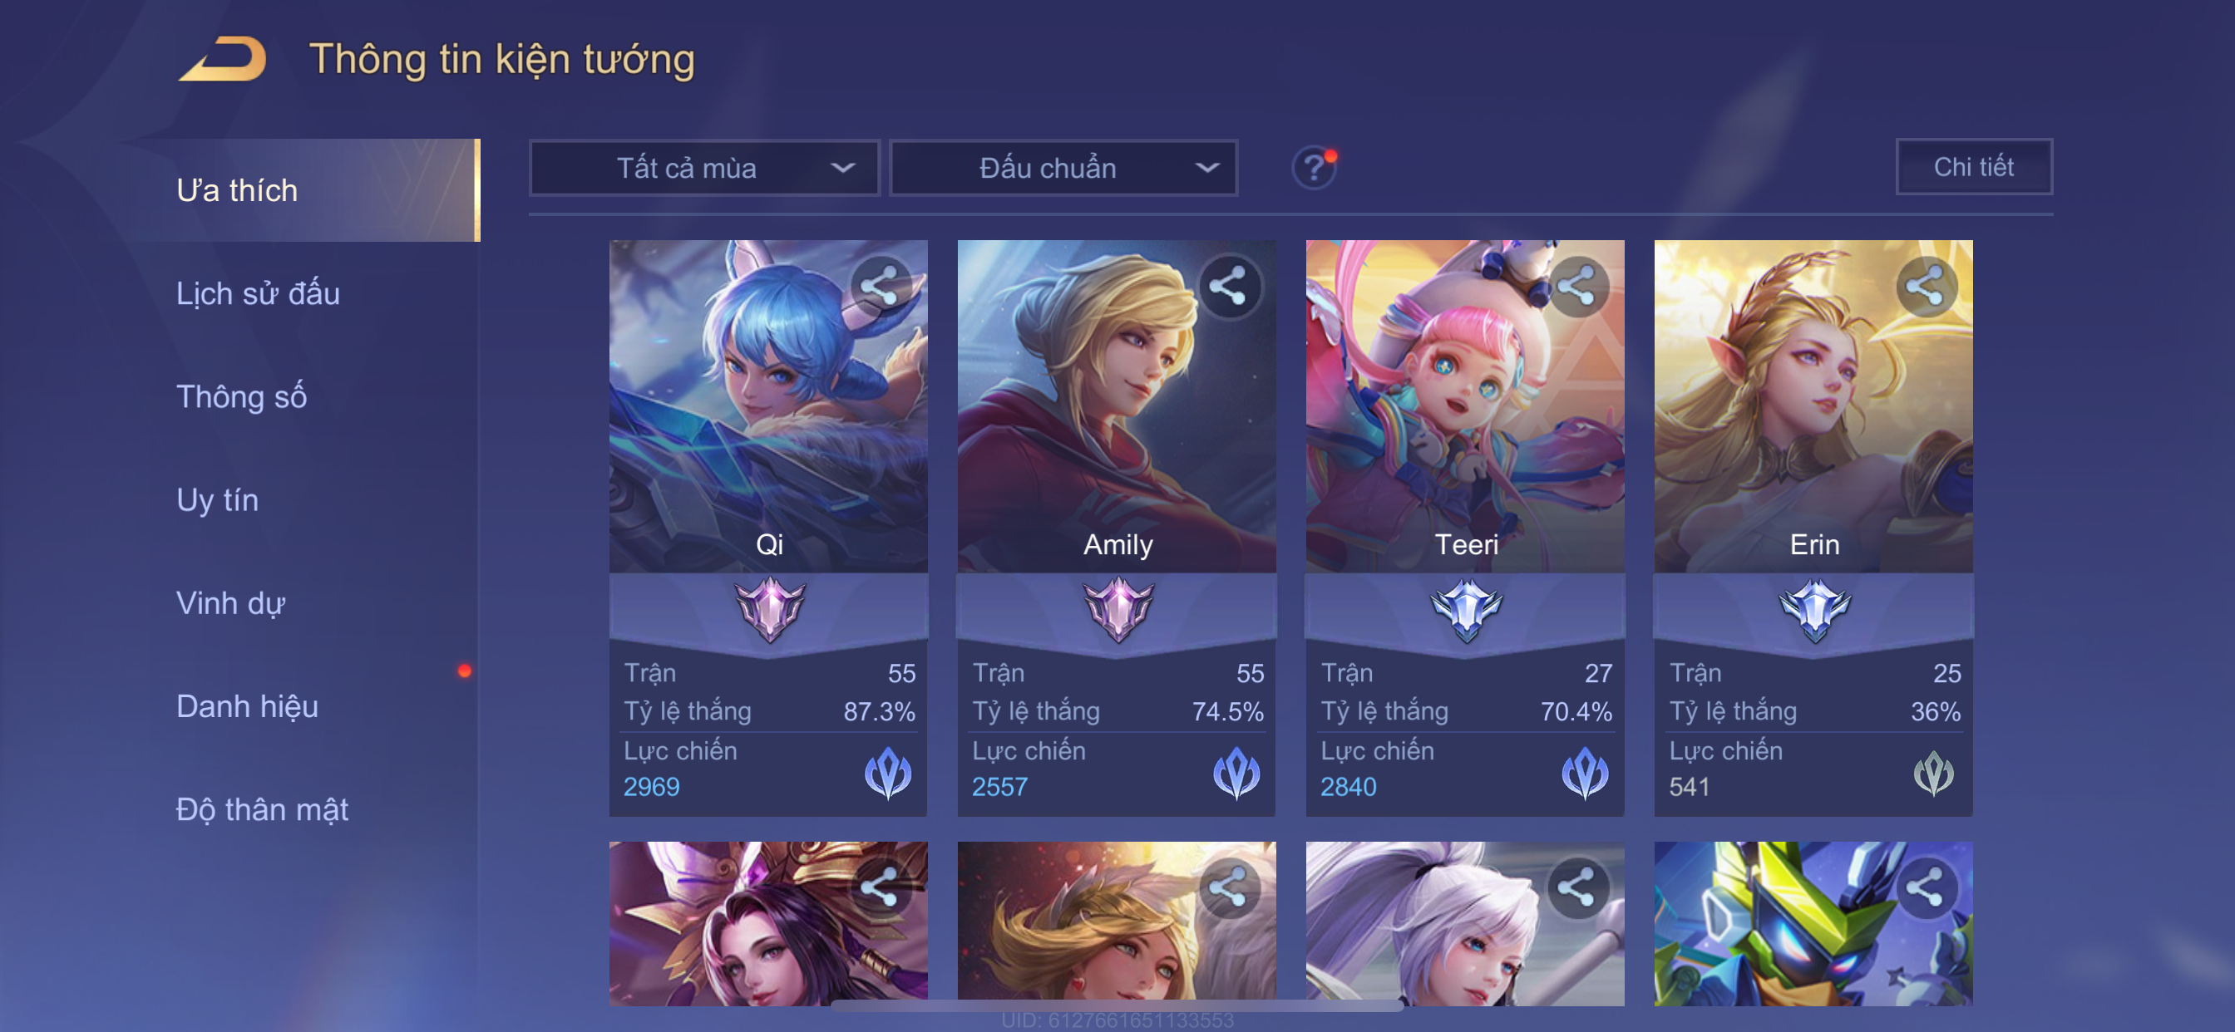Viewport: 2235px width, 1032px height.
Task: Click Amily's combat power flame icon
Action: [1236, 772]
